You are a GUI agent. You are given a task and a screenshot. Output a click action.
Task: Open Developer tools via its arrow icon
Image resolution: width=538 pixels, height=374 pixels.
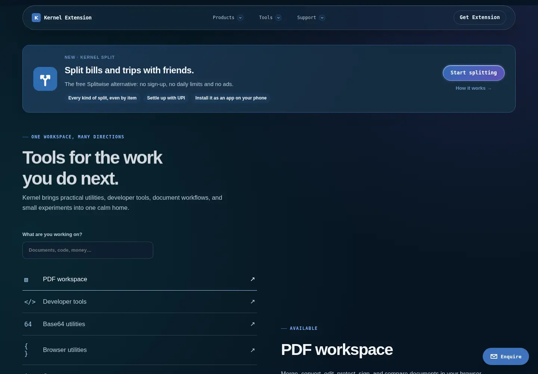[x=253, y=302]
